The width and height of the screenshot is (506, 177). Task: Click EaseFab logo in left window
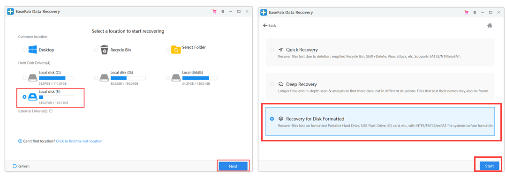pyautogui.click(x=10, y=12)
